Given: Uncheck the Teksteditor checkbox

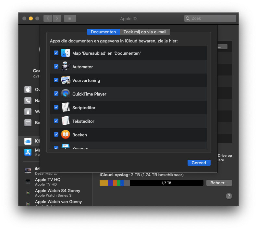Looking at the screenshot, I should tap(56, 121).
